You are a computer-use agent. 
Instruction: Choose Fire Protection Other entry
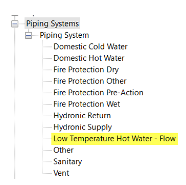click(90, 81)
